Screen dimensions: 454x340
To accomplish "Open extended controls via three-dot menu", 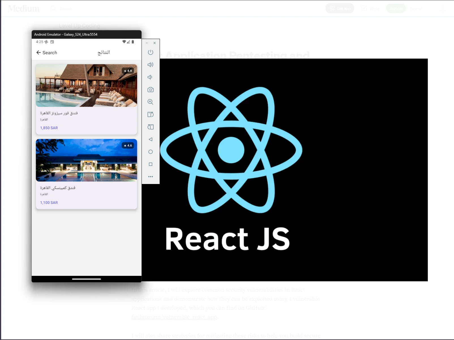I will [x=150, y=176].
